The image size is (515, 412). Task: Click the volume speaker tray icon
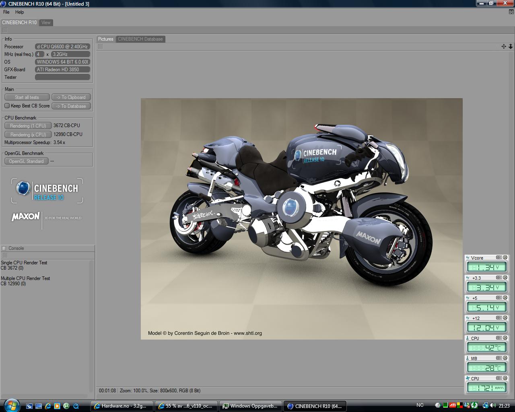[x=493, y=406]
